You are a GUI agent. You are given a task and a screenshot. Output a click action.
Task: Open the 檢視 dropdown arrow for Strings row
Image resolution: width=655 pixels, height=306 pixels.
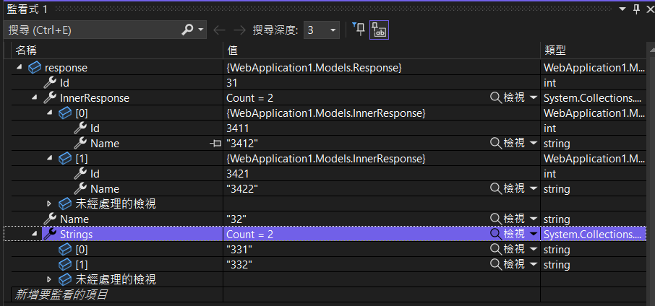pos(534,235)
